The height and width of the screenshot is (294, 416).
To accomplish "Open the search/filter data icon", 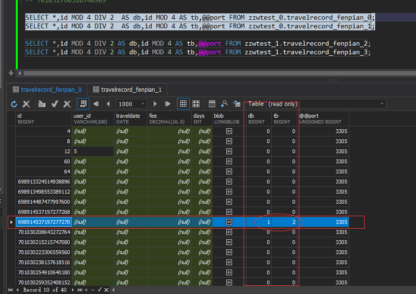I will click(x=224, y=104).
